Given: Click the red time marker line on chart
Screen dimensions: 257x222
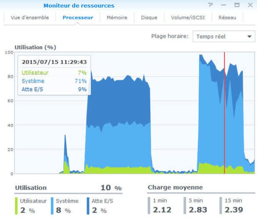Looking at the screenshot, I should (x=224, y=113).
